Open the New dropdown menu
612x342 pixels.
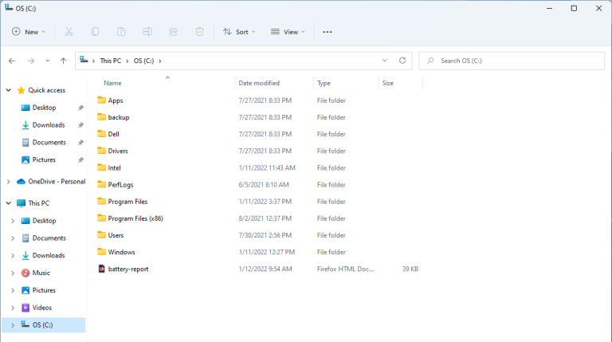[29, 32]
